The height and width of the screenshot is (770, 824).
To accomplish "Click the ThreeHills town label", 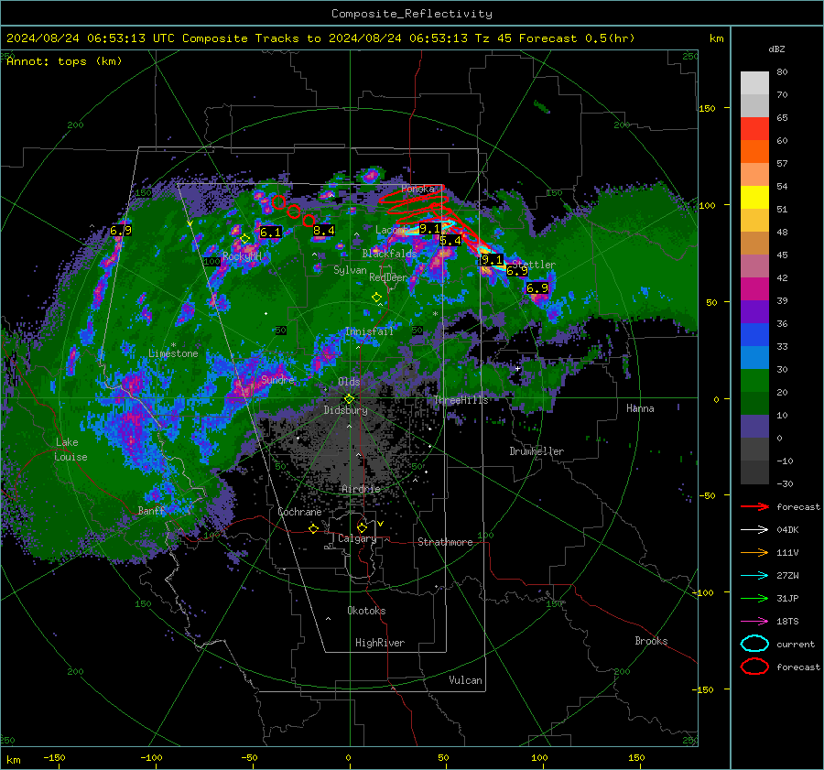I will (461, 400).
